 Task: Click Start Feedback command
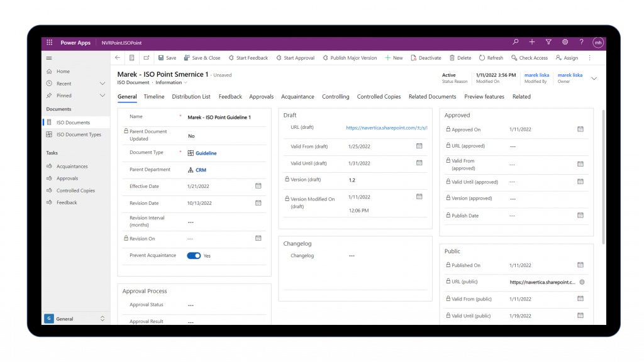click(248, 58)
